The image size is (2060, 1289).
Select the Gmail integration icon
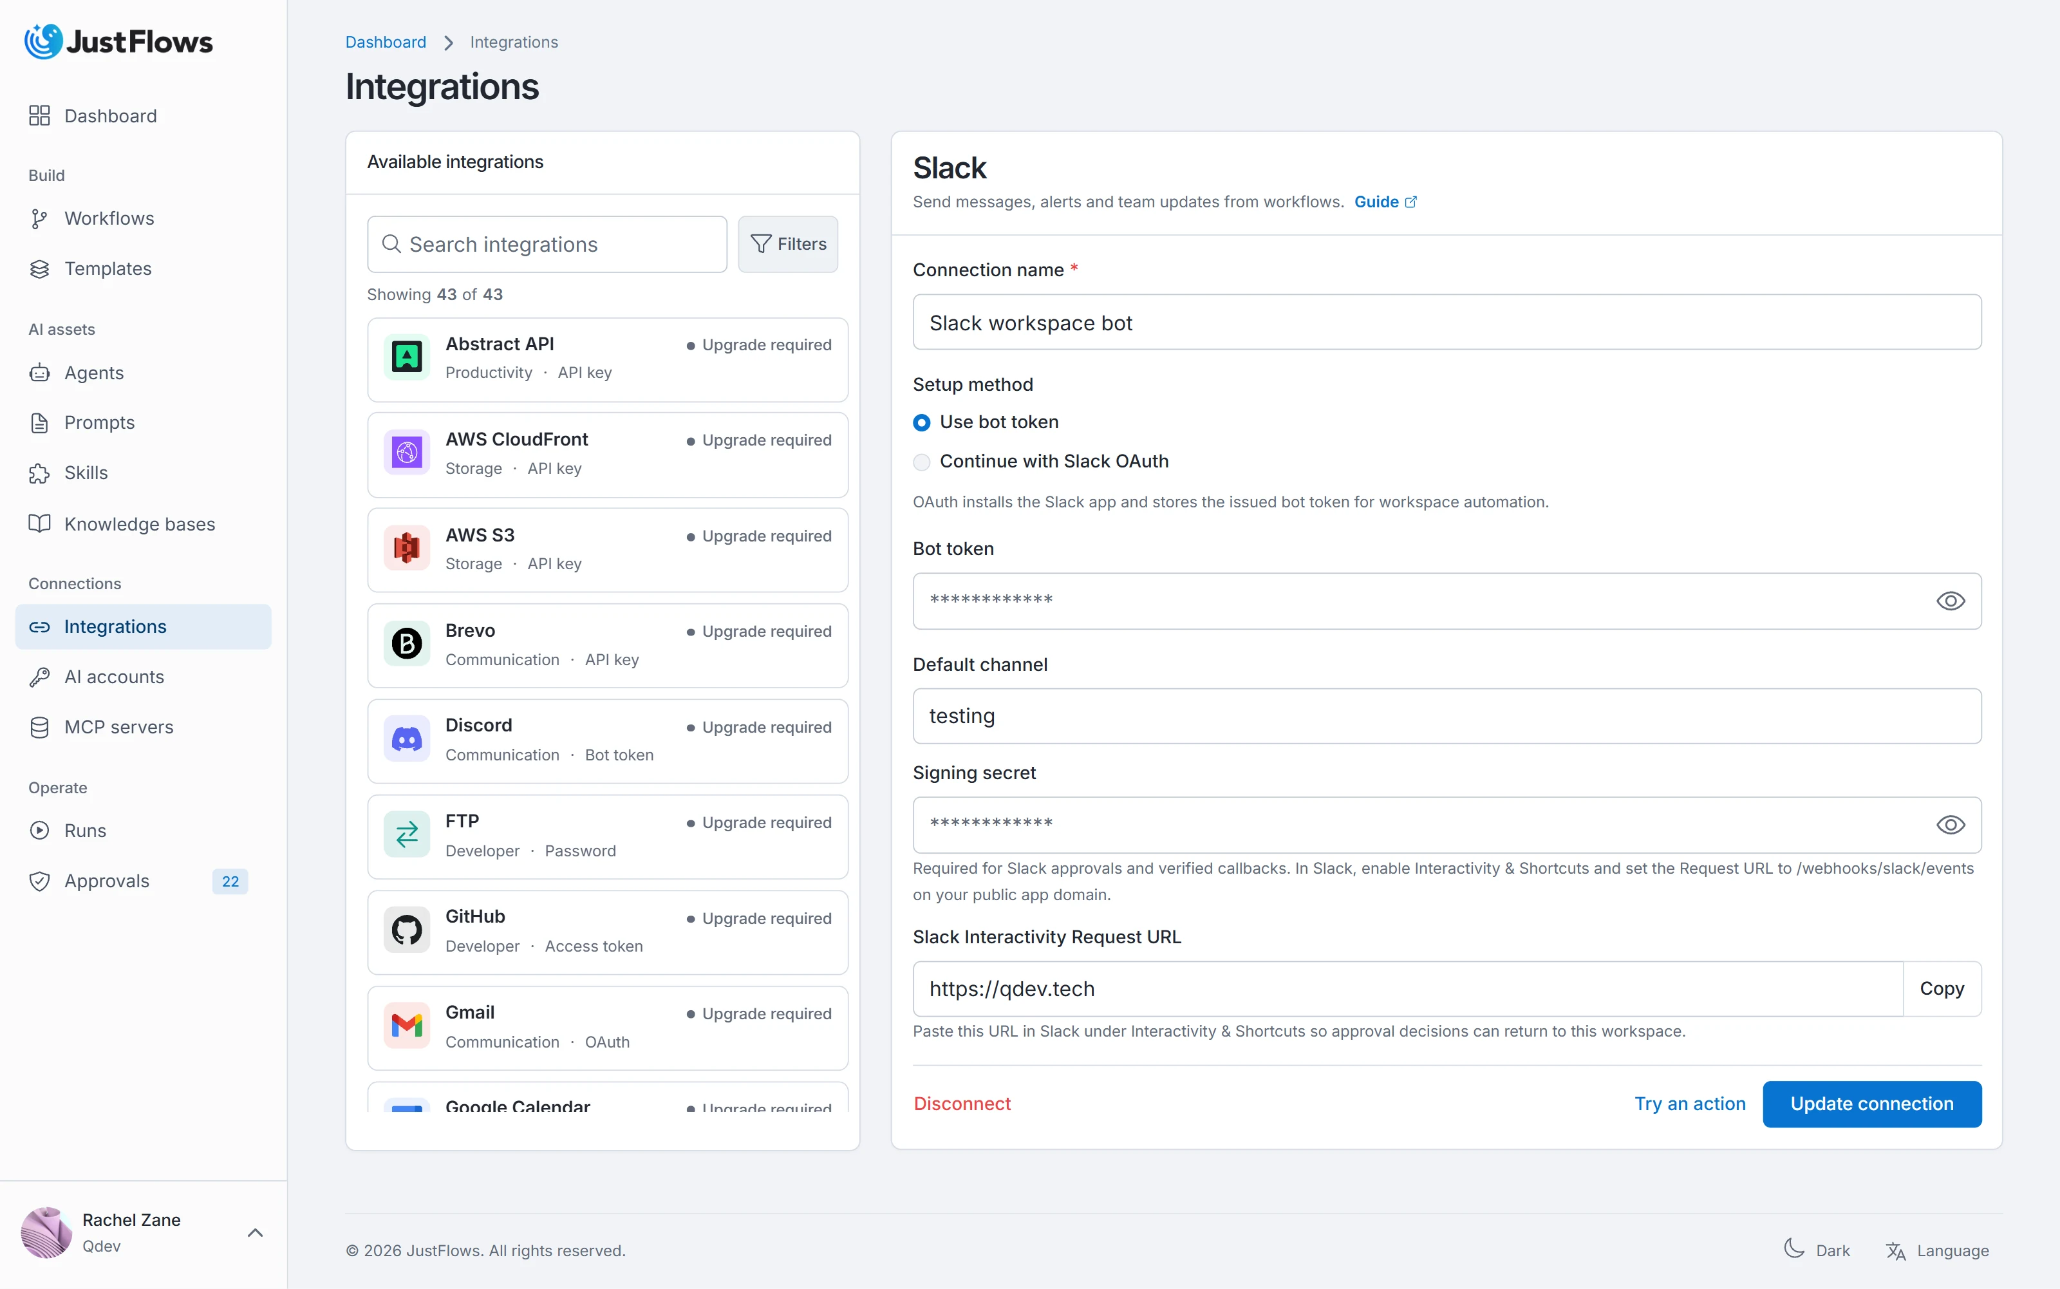click(x=407, y=1026)
